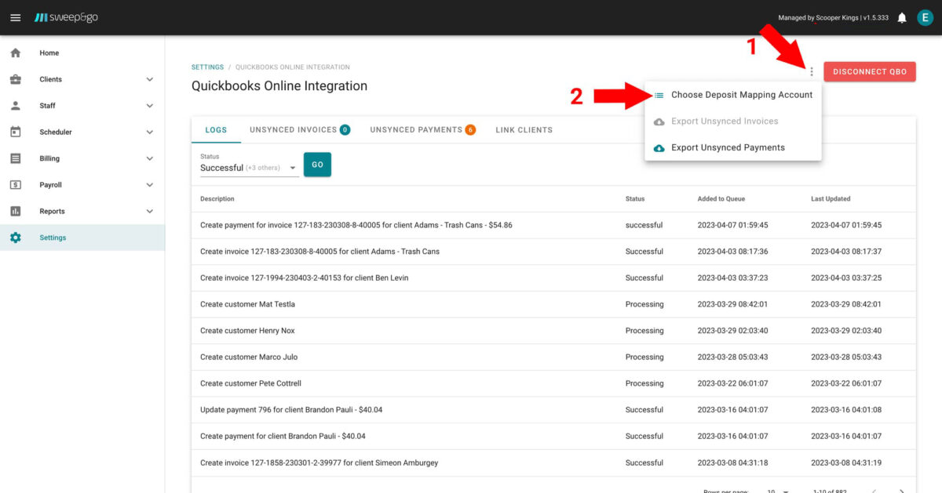Switch to the Unsynced Invoices tab
Image resolution: width=942 pixels, height=493 pixels.
(x=294, y=130)
